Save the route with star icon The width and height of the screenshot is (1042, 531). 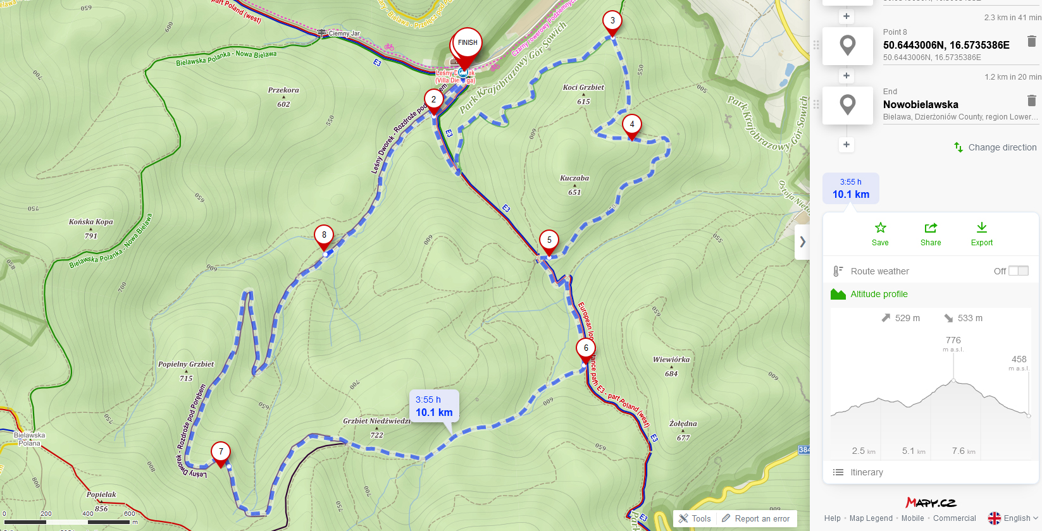(880, 234)
